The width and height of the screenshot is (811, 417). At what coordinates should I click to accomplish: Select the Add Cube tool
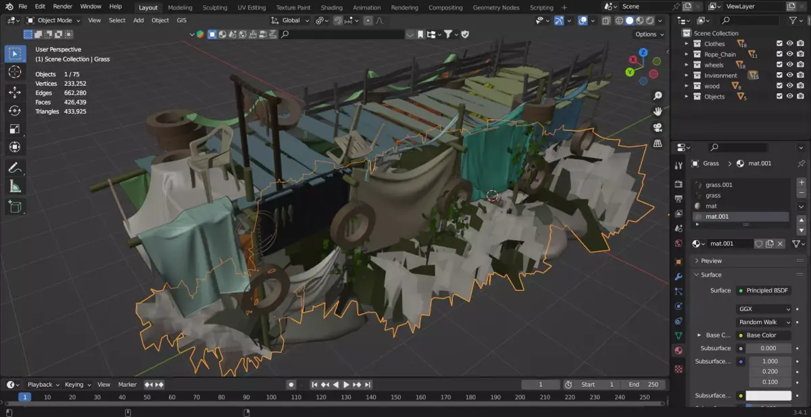point(15,207)
